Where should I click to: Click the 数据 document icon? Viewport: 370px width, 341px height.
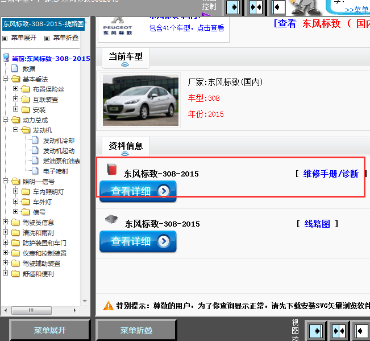15,68
